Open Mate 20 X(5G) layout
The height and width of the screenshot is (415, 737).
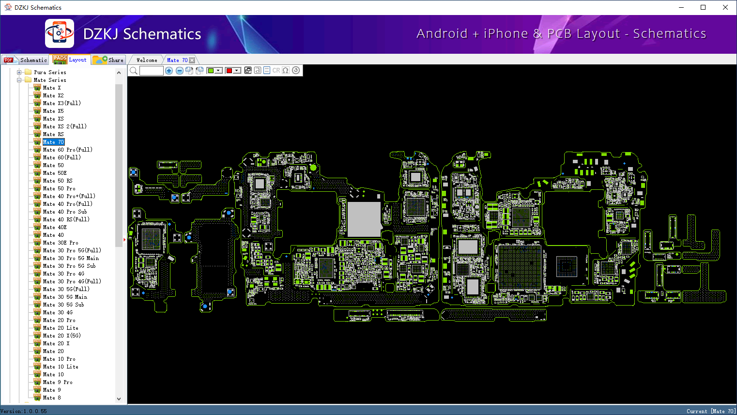pos(62,336)
